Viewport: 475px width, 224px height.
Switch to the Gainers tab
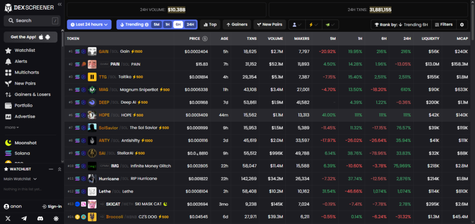(237, 25)
